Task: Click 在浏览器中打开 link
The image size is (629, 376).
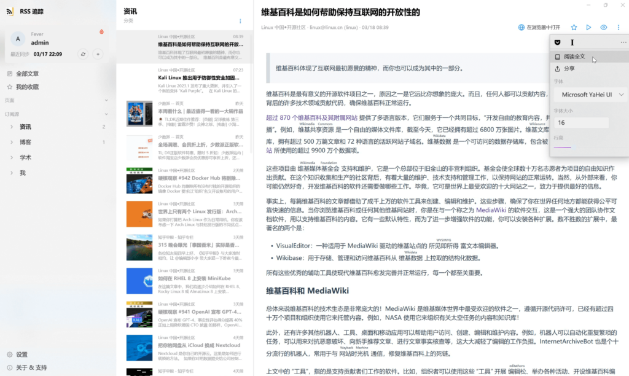Action: tap(543, 27)
